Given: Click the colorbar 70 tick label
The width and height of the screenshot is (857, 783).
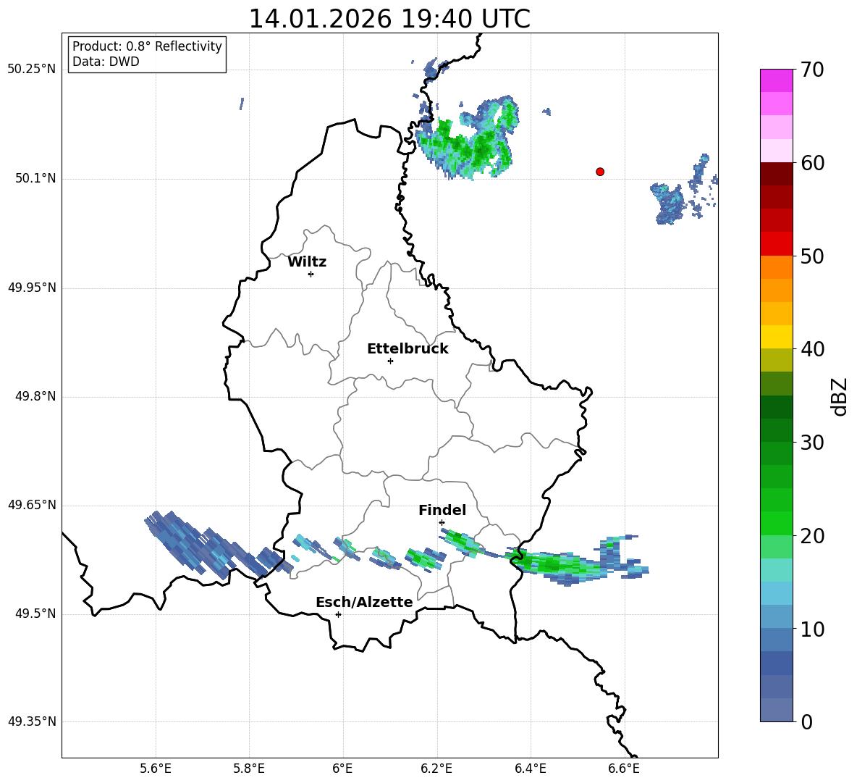Looking at the screenshot, I should click(x=813, y=70).
